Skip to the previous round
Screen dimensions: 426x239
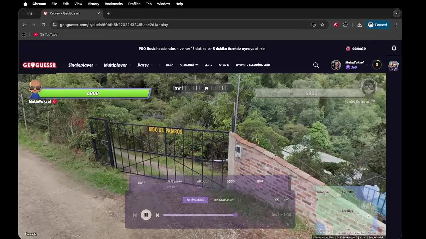(x=135, y=215)
